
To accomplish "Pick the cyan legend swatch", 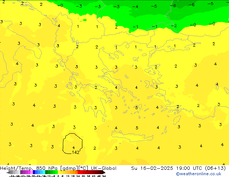I will coord(44,172).
